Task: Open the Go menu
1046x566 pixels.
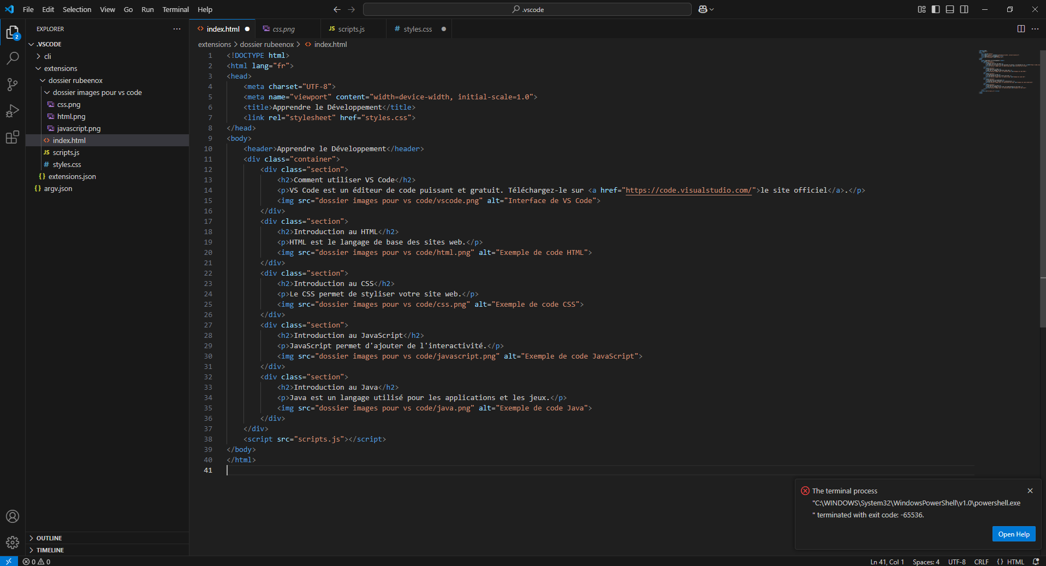Action: tap(128, 9)
